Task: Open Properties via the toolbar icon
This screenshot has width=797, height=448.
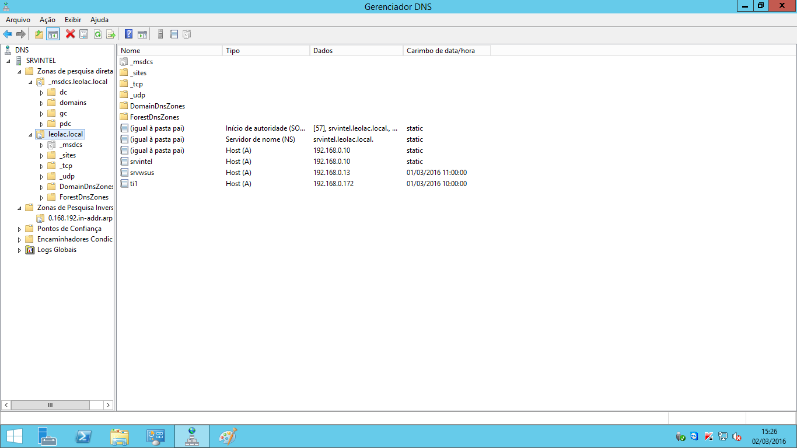Action: click(x=84, y=34)
